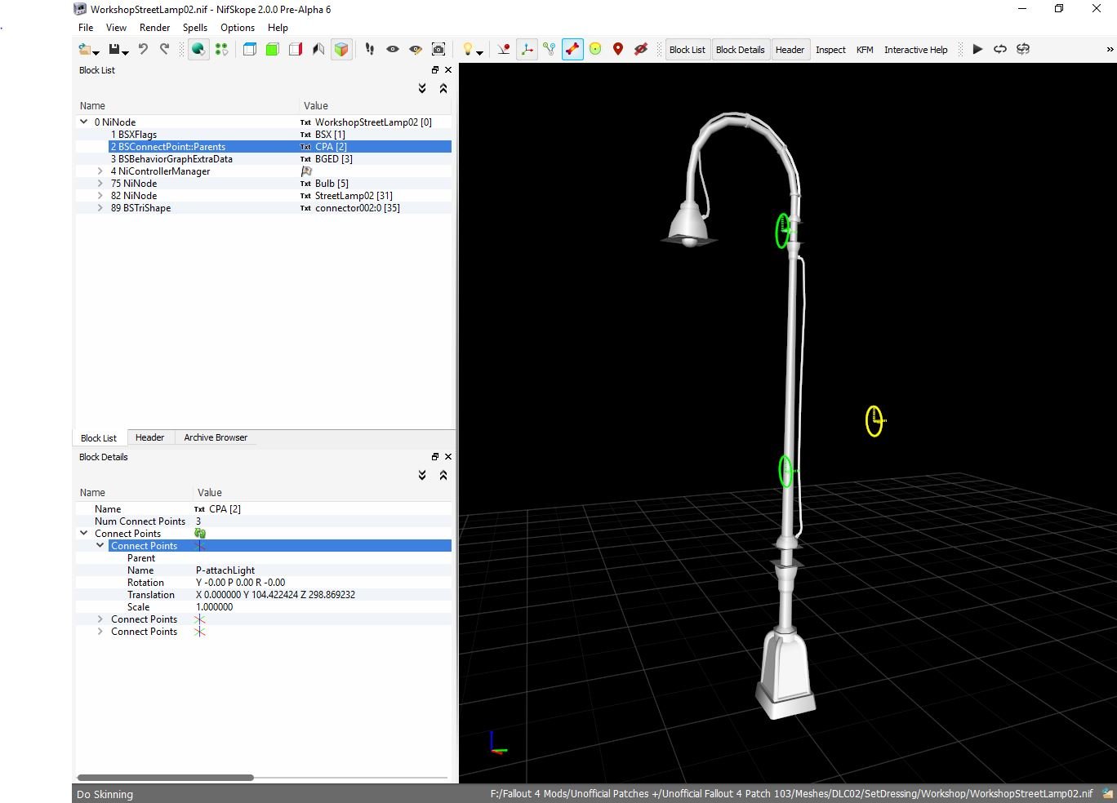1117x803 pixels.
Task: Click the KFM toolbar button
Action: pos(865,50)
